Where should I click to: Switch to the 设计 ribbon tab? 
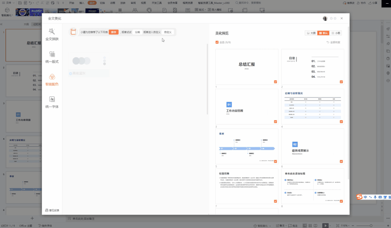point(92,3)
